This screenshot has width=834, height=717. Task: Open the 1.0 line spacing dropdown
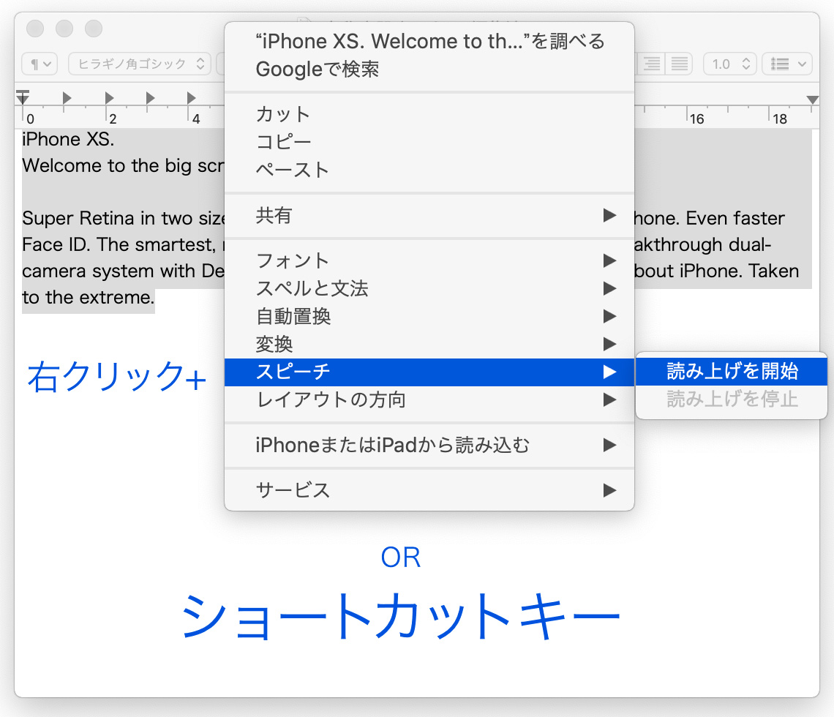[730, 64]
